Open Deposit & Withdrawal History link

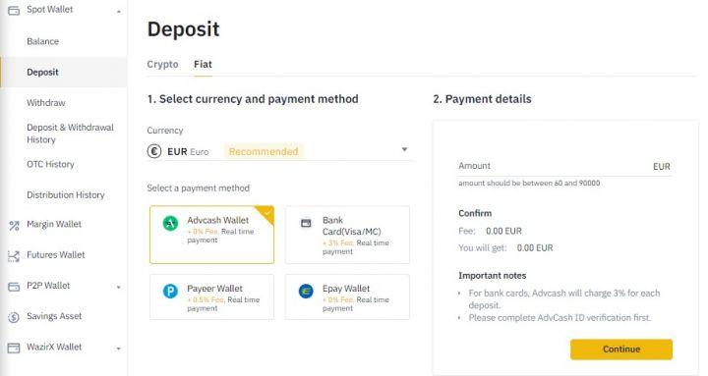point(70,134)
